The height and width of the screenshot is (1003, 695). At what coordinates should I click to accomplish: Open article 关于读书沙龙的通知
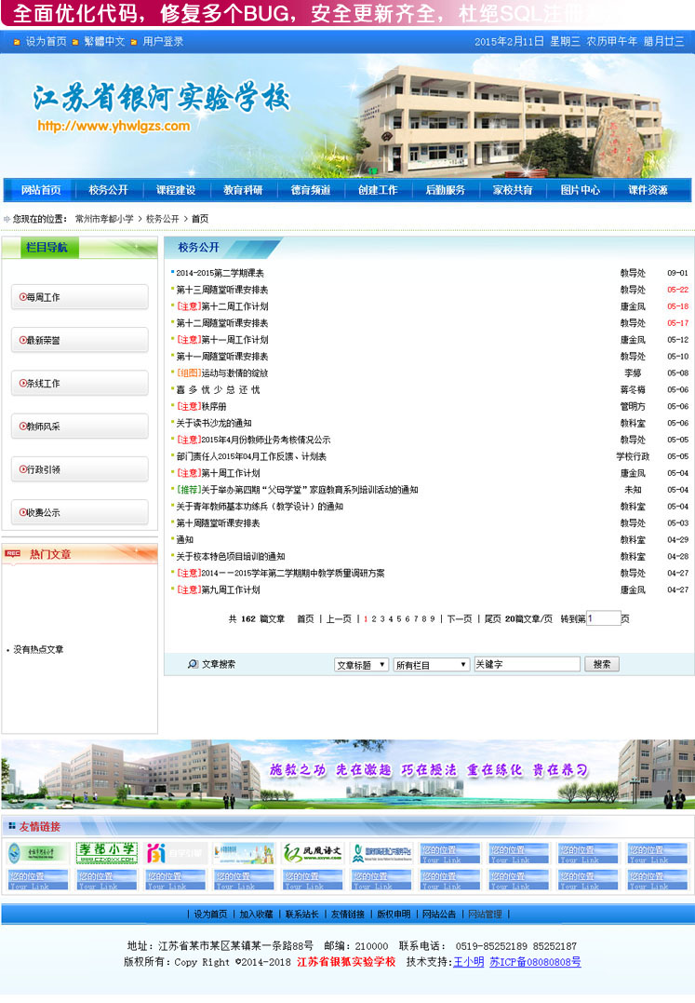pos(214,423)
